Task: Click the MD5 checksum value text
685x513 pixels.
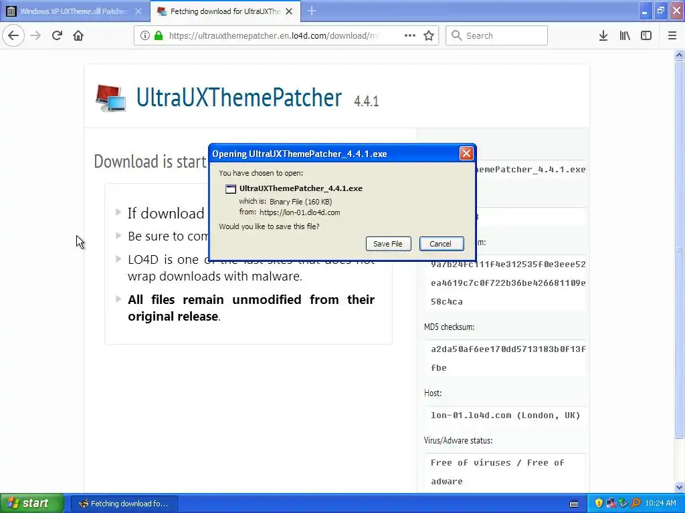Action: click(x=508, y=358)
